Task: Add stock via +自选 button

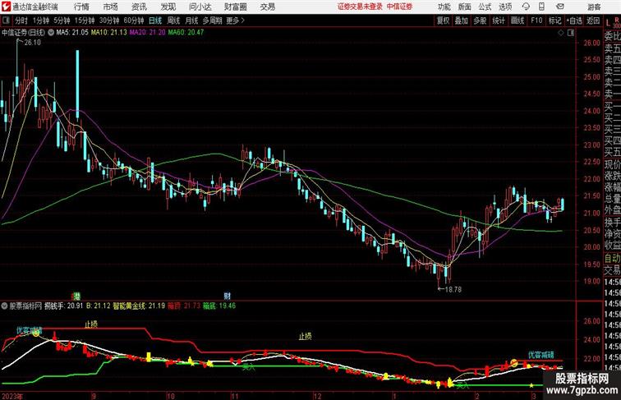Action: pos(574,21)
